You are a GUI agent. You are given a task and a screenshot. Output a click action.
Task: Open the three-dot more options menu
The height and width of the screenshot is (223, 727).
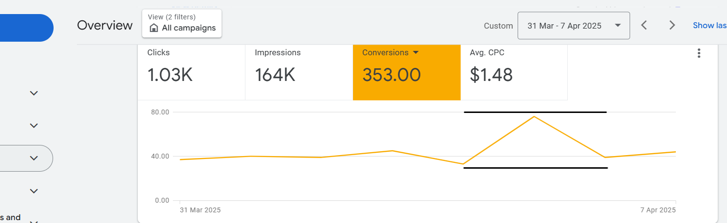click(699, 53)
